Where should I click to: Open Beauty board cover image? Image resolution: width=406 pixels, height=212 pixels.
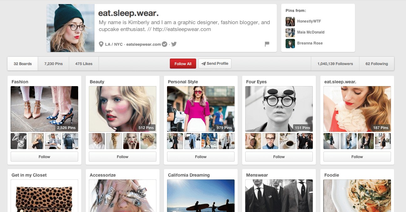coord(123,109)
